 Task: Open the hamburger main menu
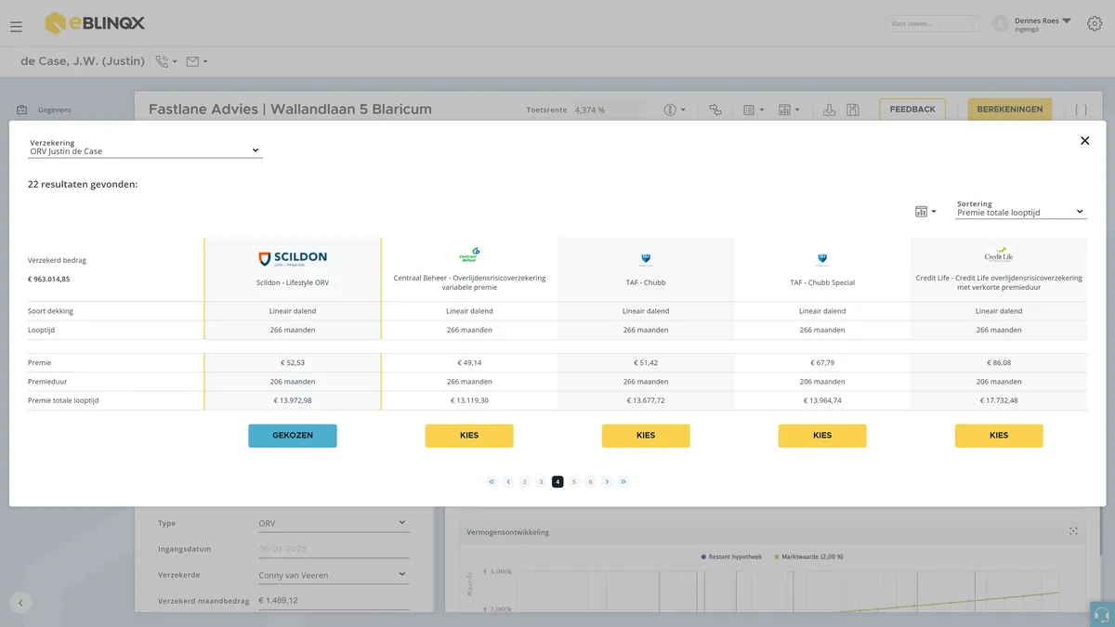point(16,26)
